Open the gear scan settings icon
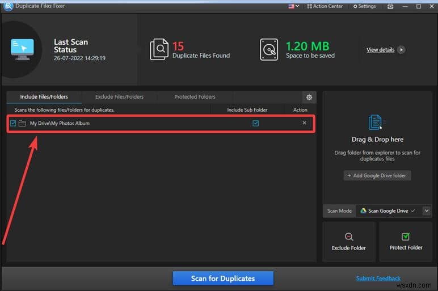This screenshot has width=438, height=291. pos(309,97)
